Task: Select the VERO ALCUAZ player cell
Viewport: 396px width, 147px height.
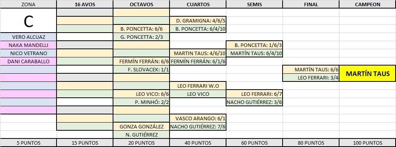Action: click(28, 37)
